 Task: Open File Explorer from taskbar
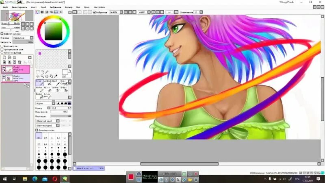tap(25, 179)
